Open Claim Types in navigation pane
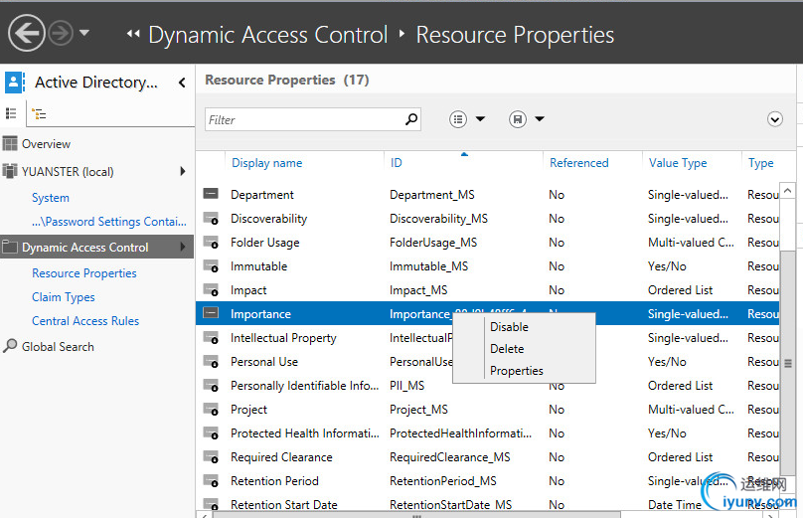The height and width of the screenshot is (518, 803). (x=63, y=297)
